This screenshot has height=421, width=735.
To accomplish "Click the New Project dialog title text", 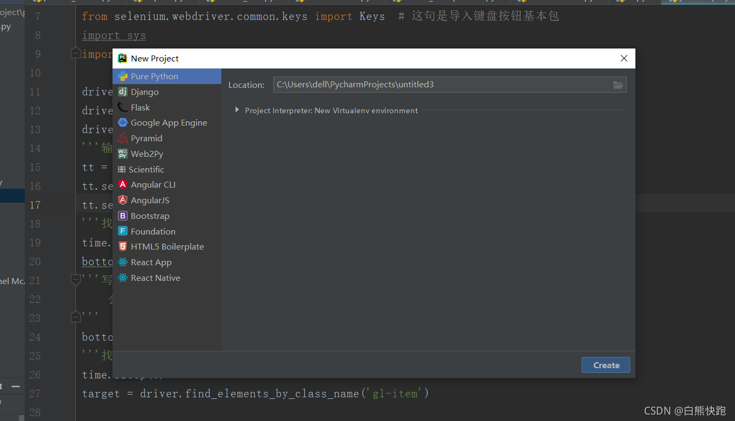I will click(155, 58).
